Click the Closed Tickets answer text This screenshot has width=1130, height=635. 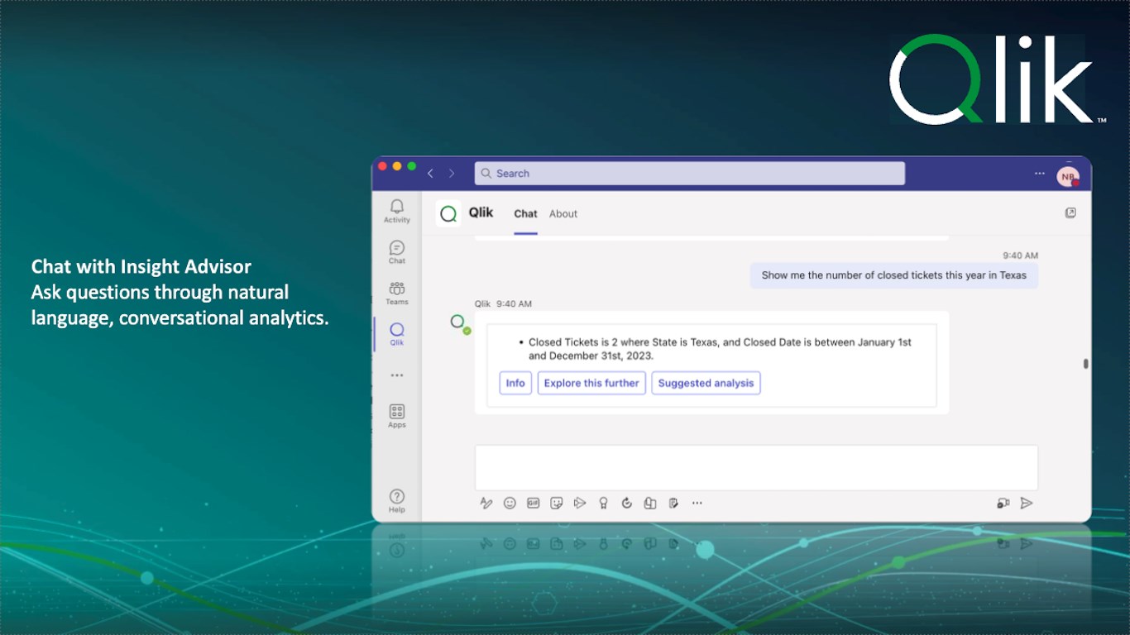pos(720,349)
